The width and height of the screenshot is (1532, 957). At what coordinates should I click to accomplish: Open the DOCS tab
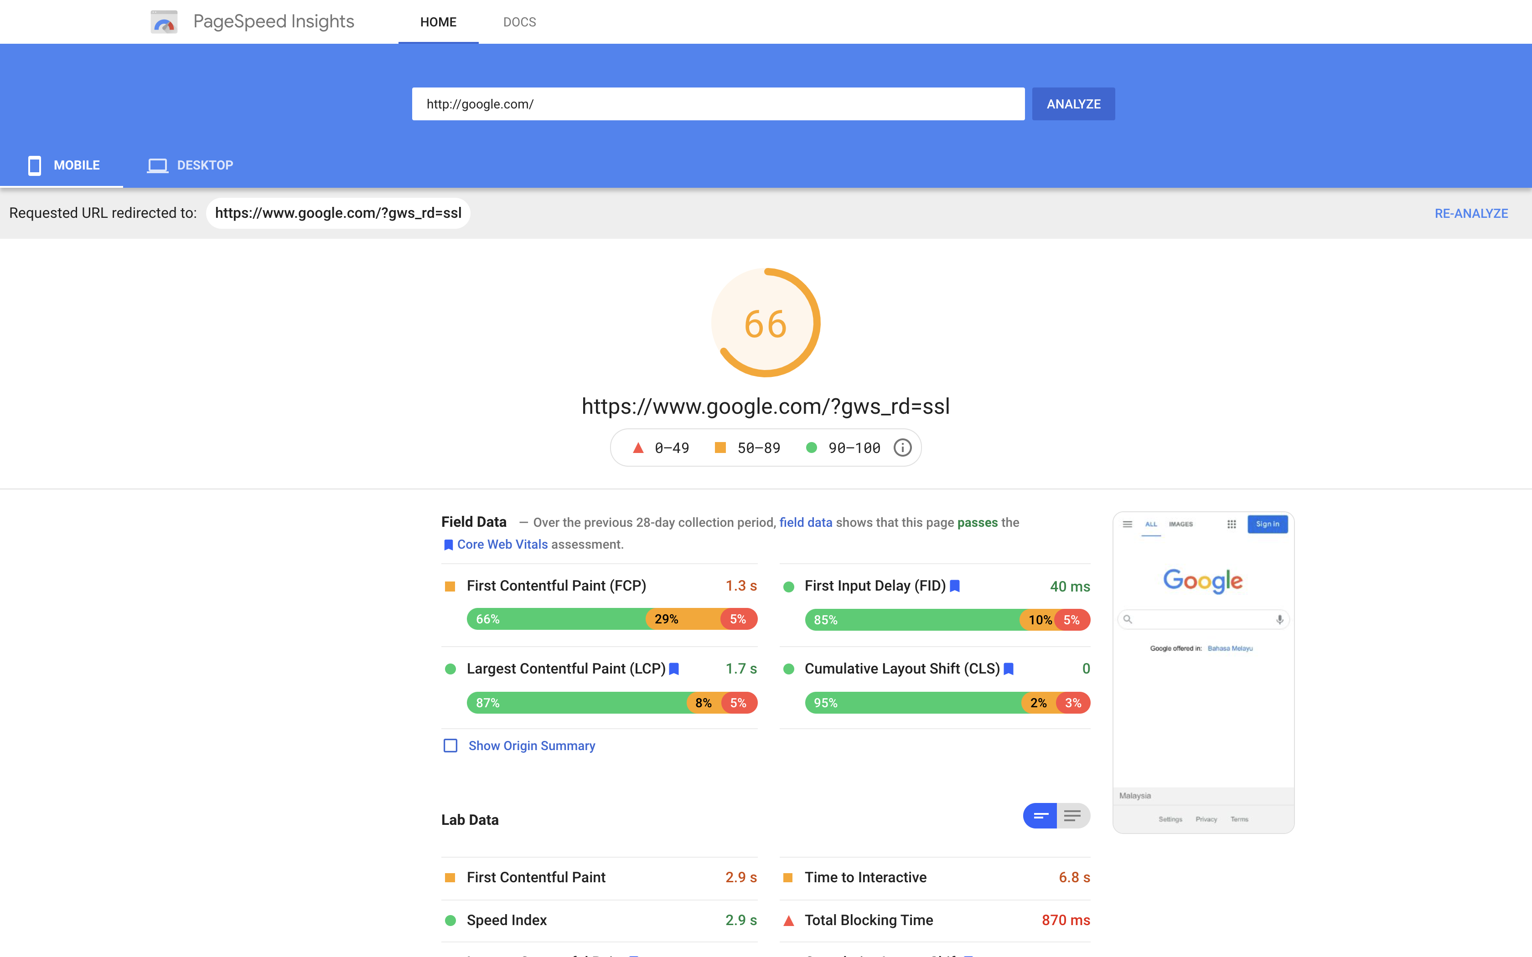[519, 22]
